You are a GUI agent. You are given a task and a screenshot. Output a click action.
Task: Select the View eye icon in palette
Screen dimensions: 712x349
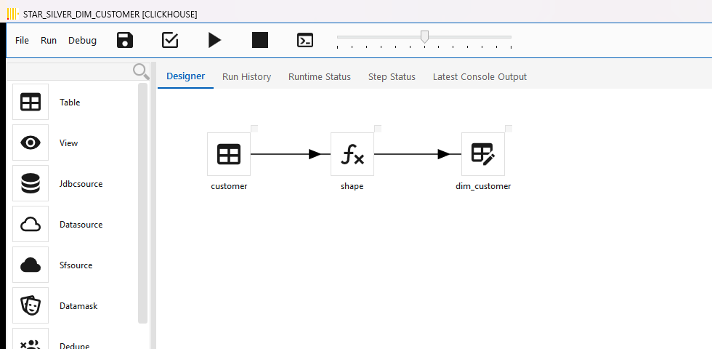pos(31,143)
